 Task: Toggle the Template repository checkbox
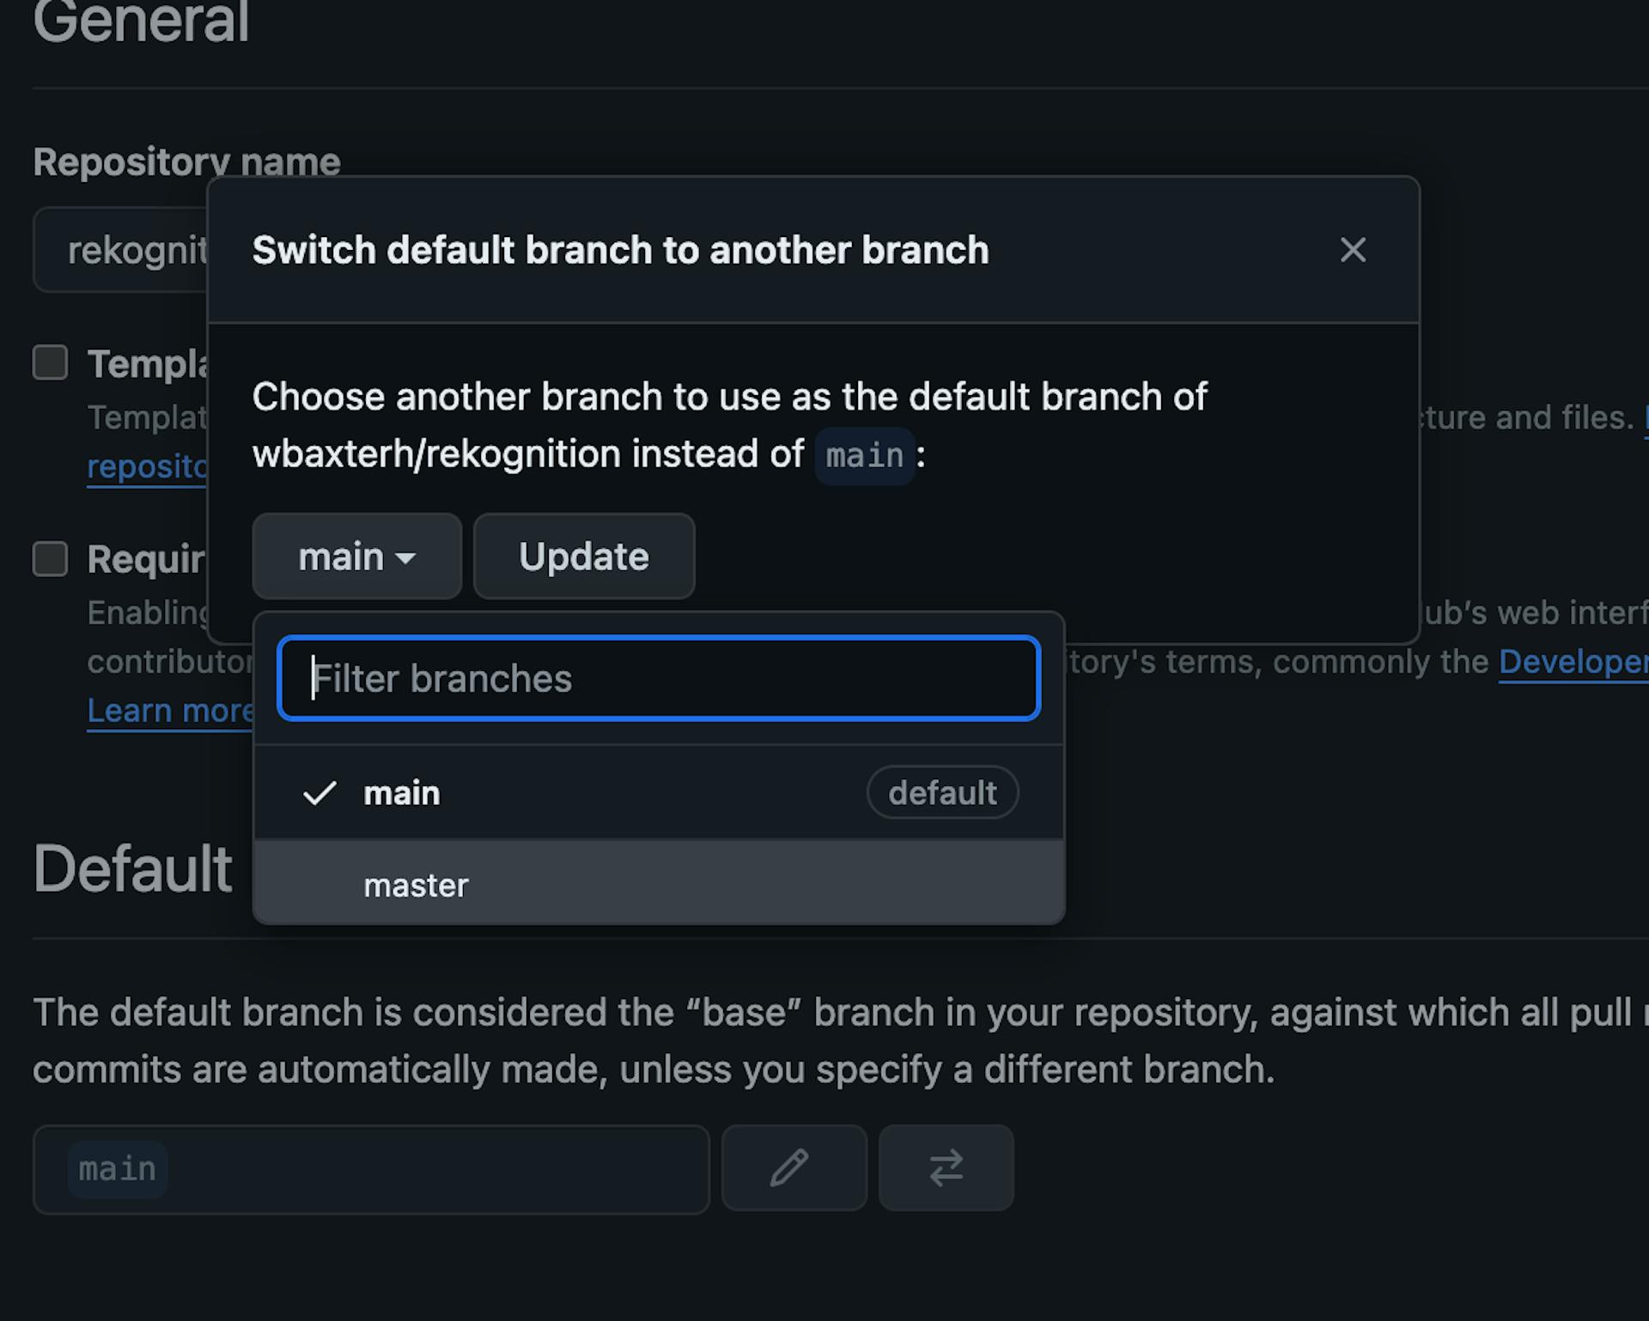pos(50,362)
